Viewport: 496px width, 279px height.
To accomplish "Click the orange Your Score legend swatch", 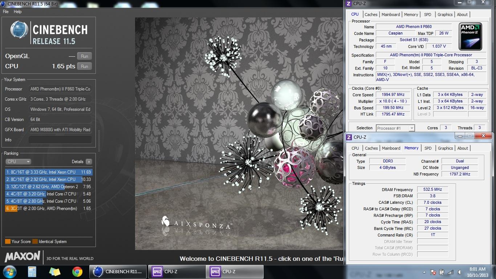I will 8,242.
